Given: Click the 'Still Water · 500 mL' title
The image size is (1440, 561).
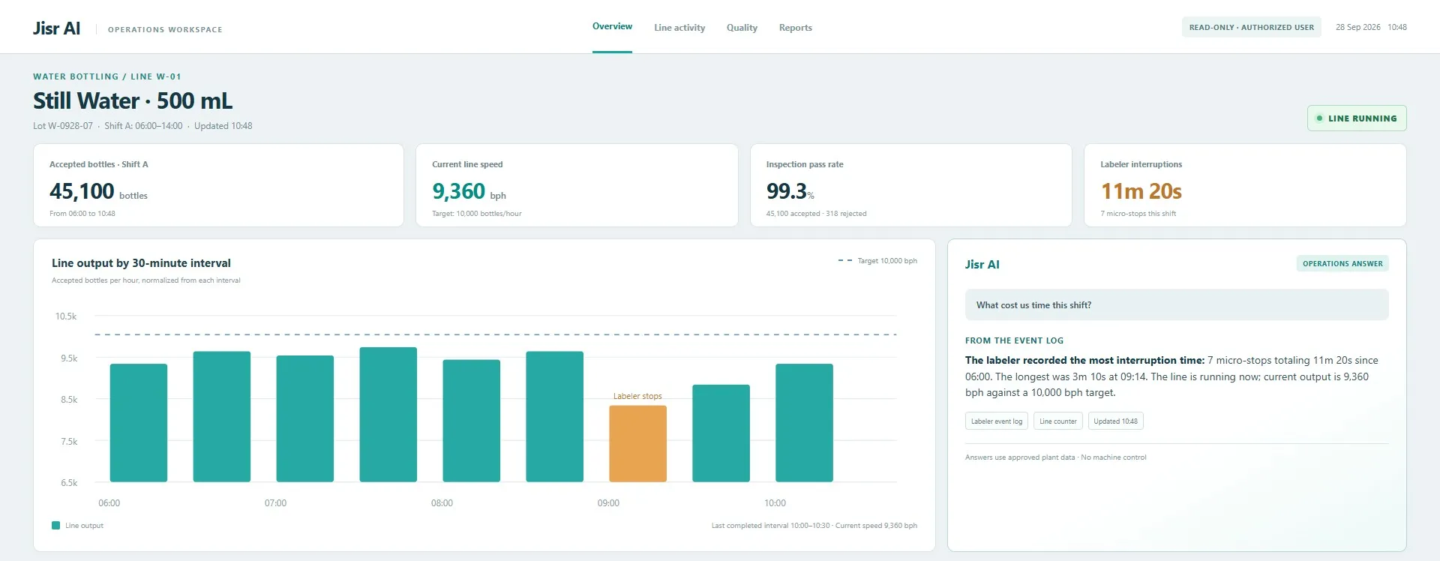Looking at the screenshot, I should coord(133,100).
